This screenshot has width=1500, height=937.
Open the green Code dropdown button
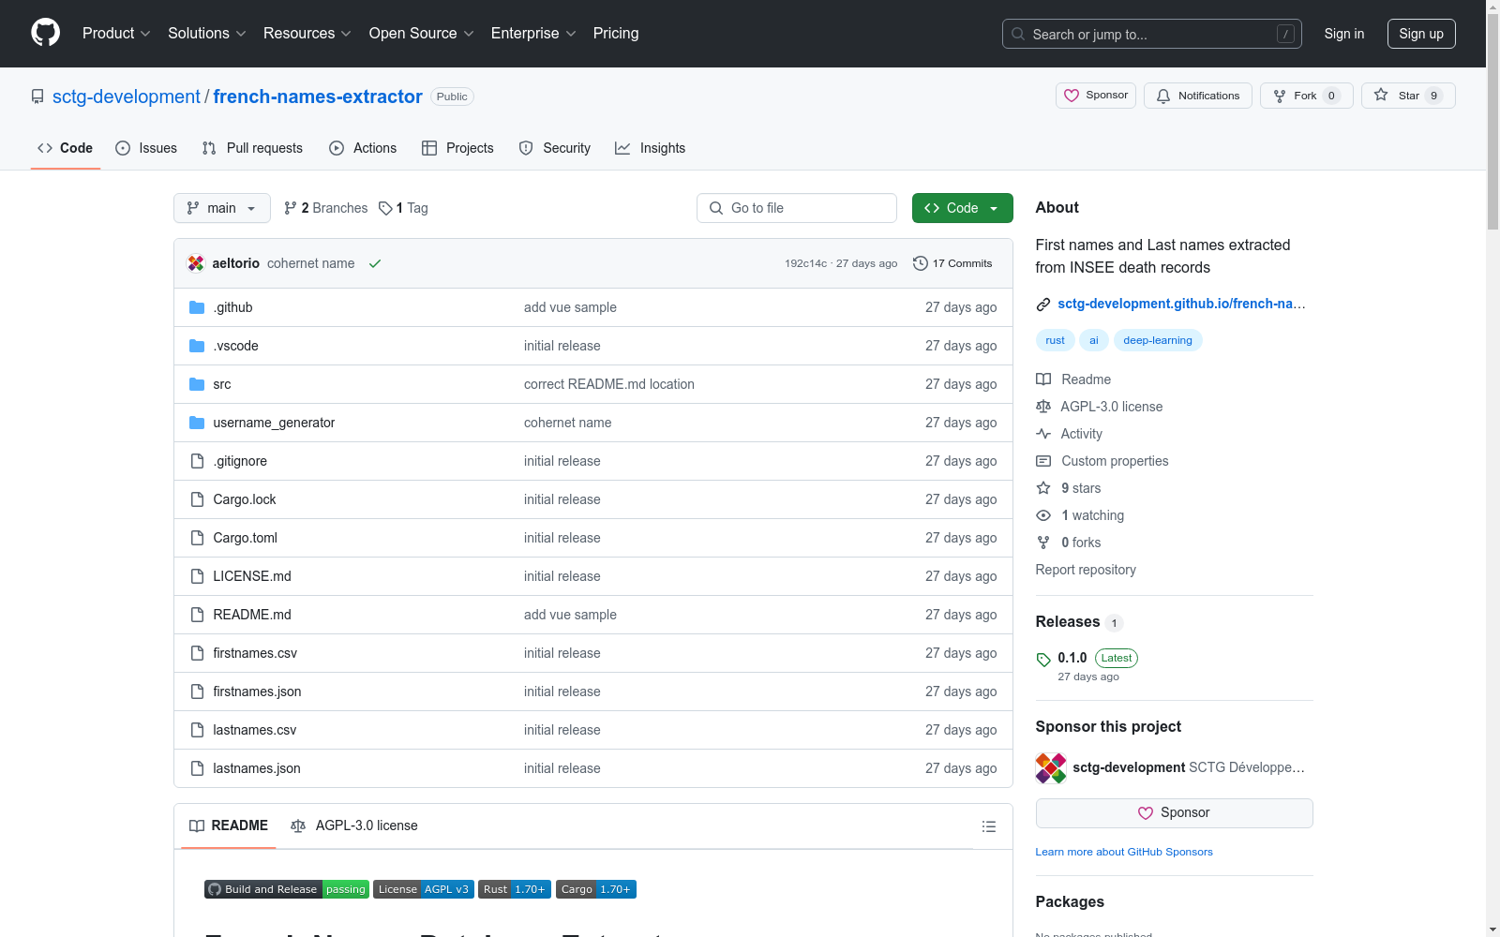coord(963,208)
